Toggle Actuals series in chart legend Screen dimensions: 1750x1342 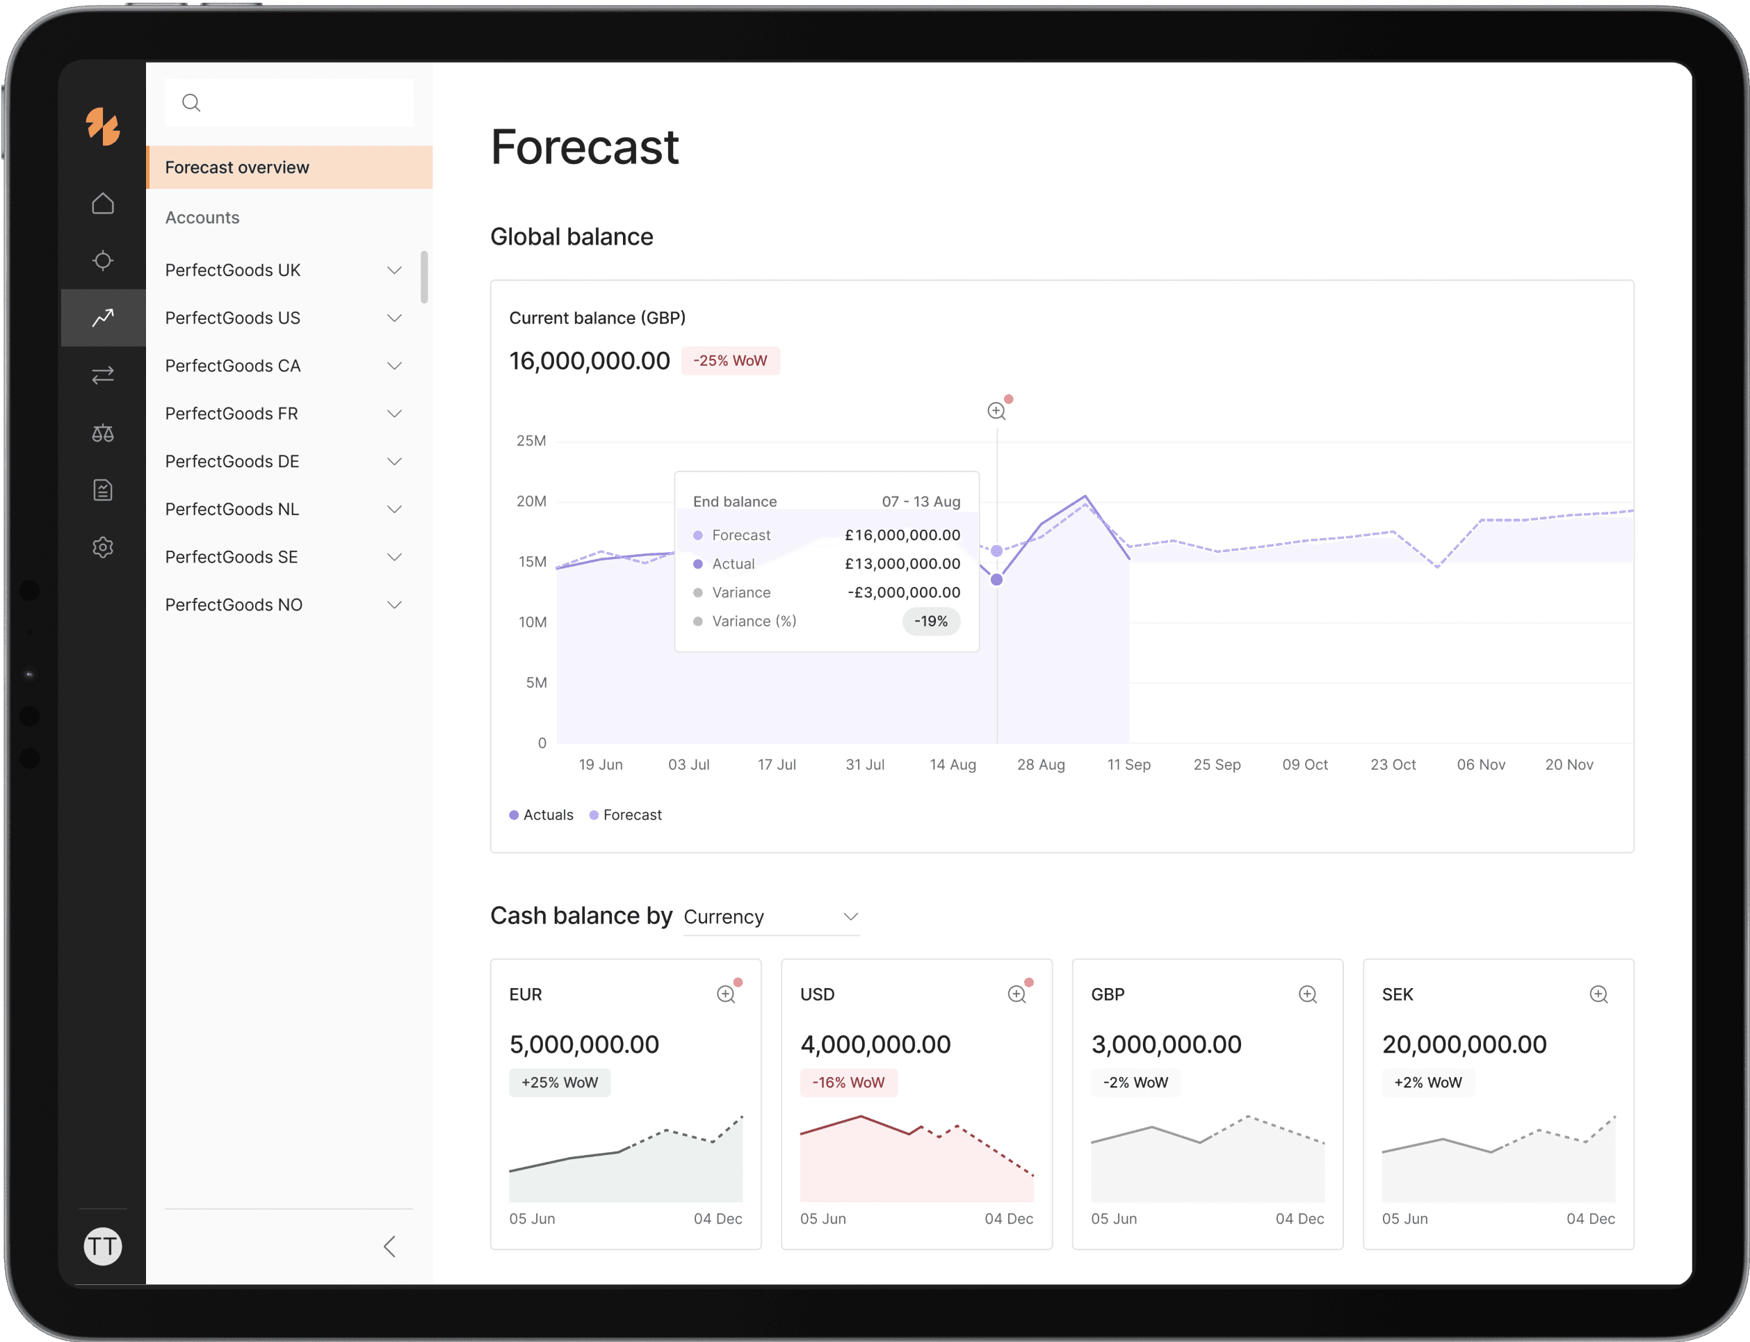(x=542, y=815)
